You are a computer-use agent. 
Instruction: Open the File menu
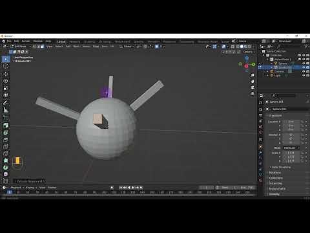tap(9, 41)
